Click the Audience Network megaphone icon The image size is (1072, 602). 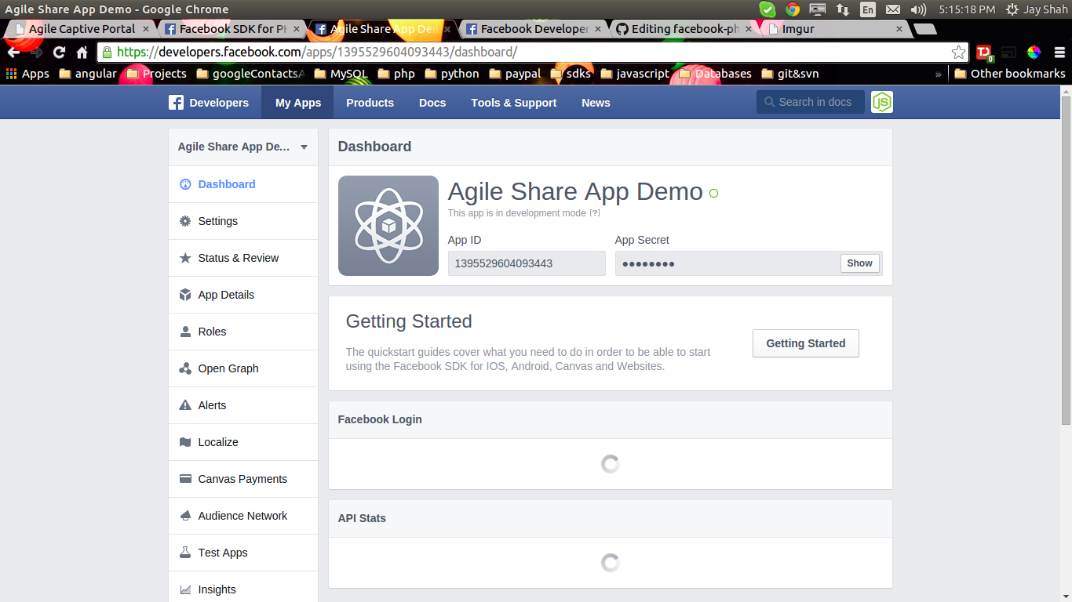[x=185, y=516]
